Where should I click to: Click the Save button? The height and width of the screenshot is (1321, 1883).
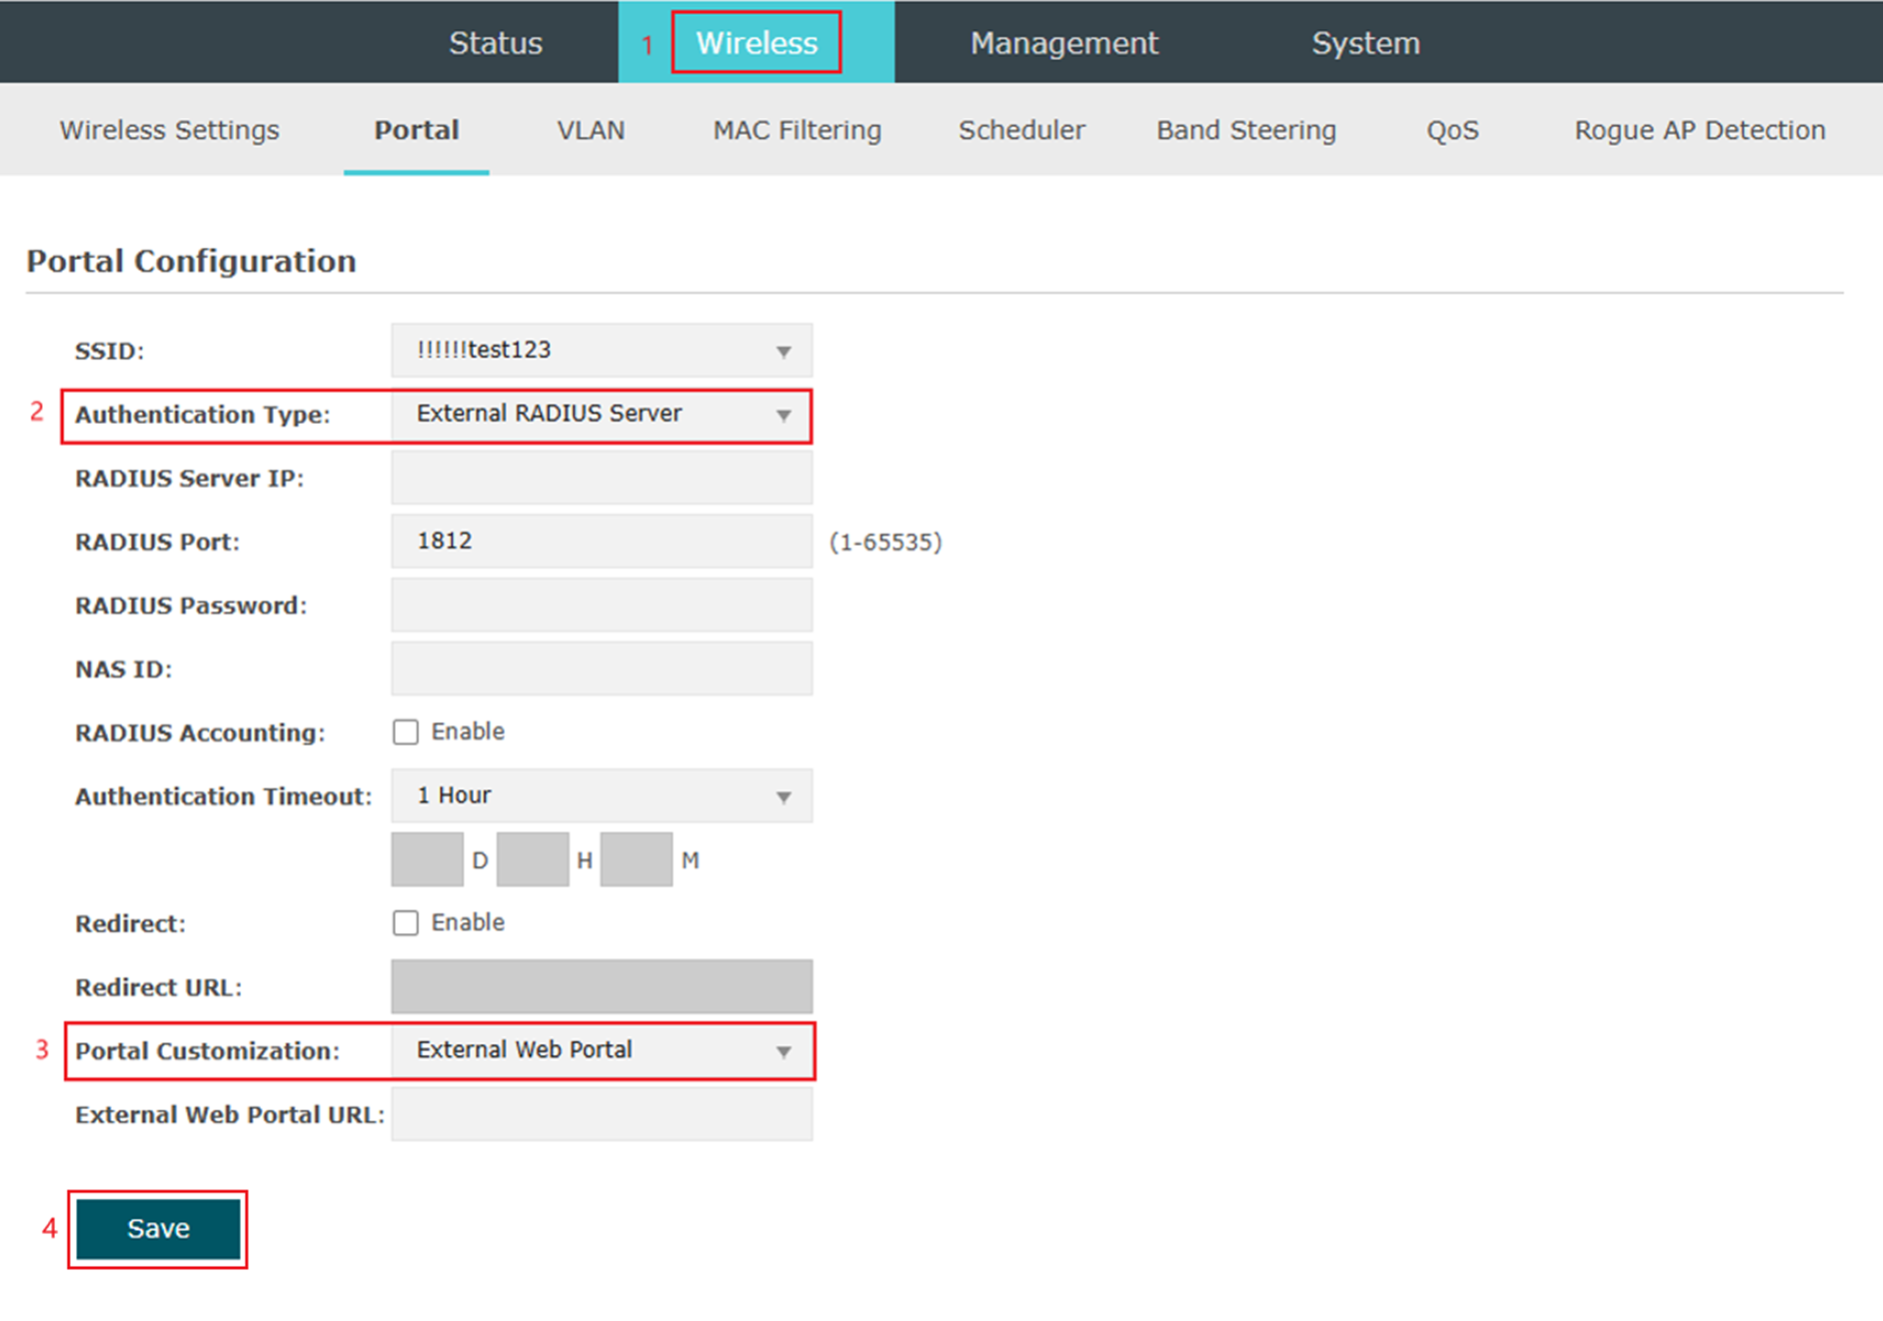(x=157, y=1229)
